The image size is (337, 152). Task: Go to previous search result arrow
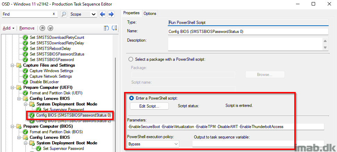[x=102, y=14]
